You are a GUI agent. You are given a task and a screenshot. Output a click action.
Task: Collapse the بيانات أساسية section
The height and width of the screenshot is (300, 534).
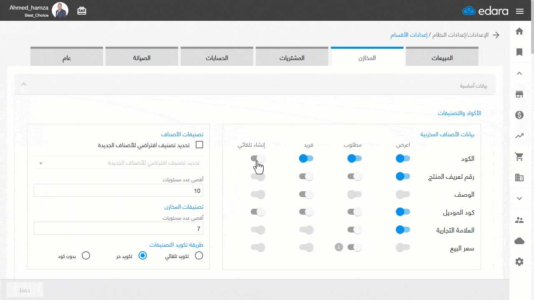24,84
